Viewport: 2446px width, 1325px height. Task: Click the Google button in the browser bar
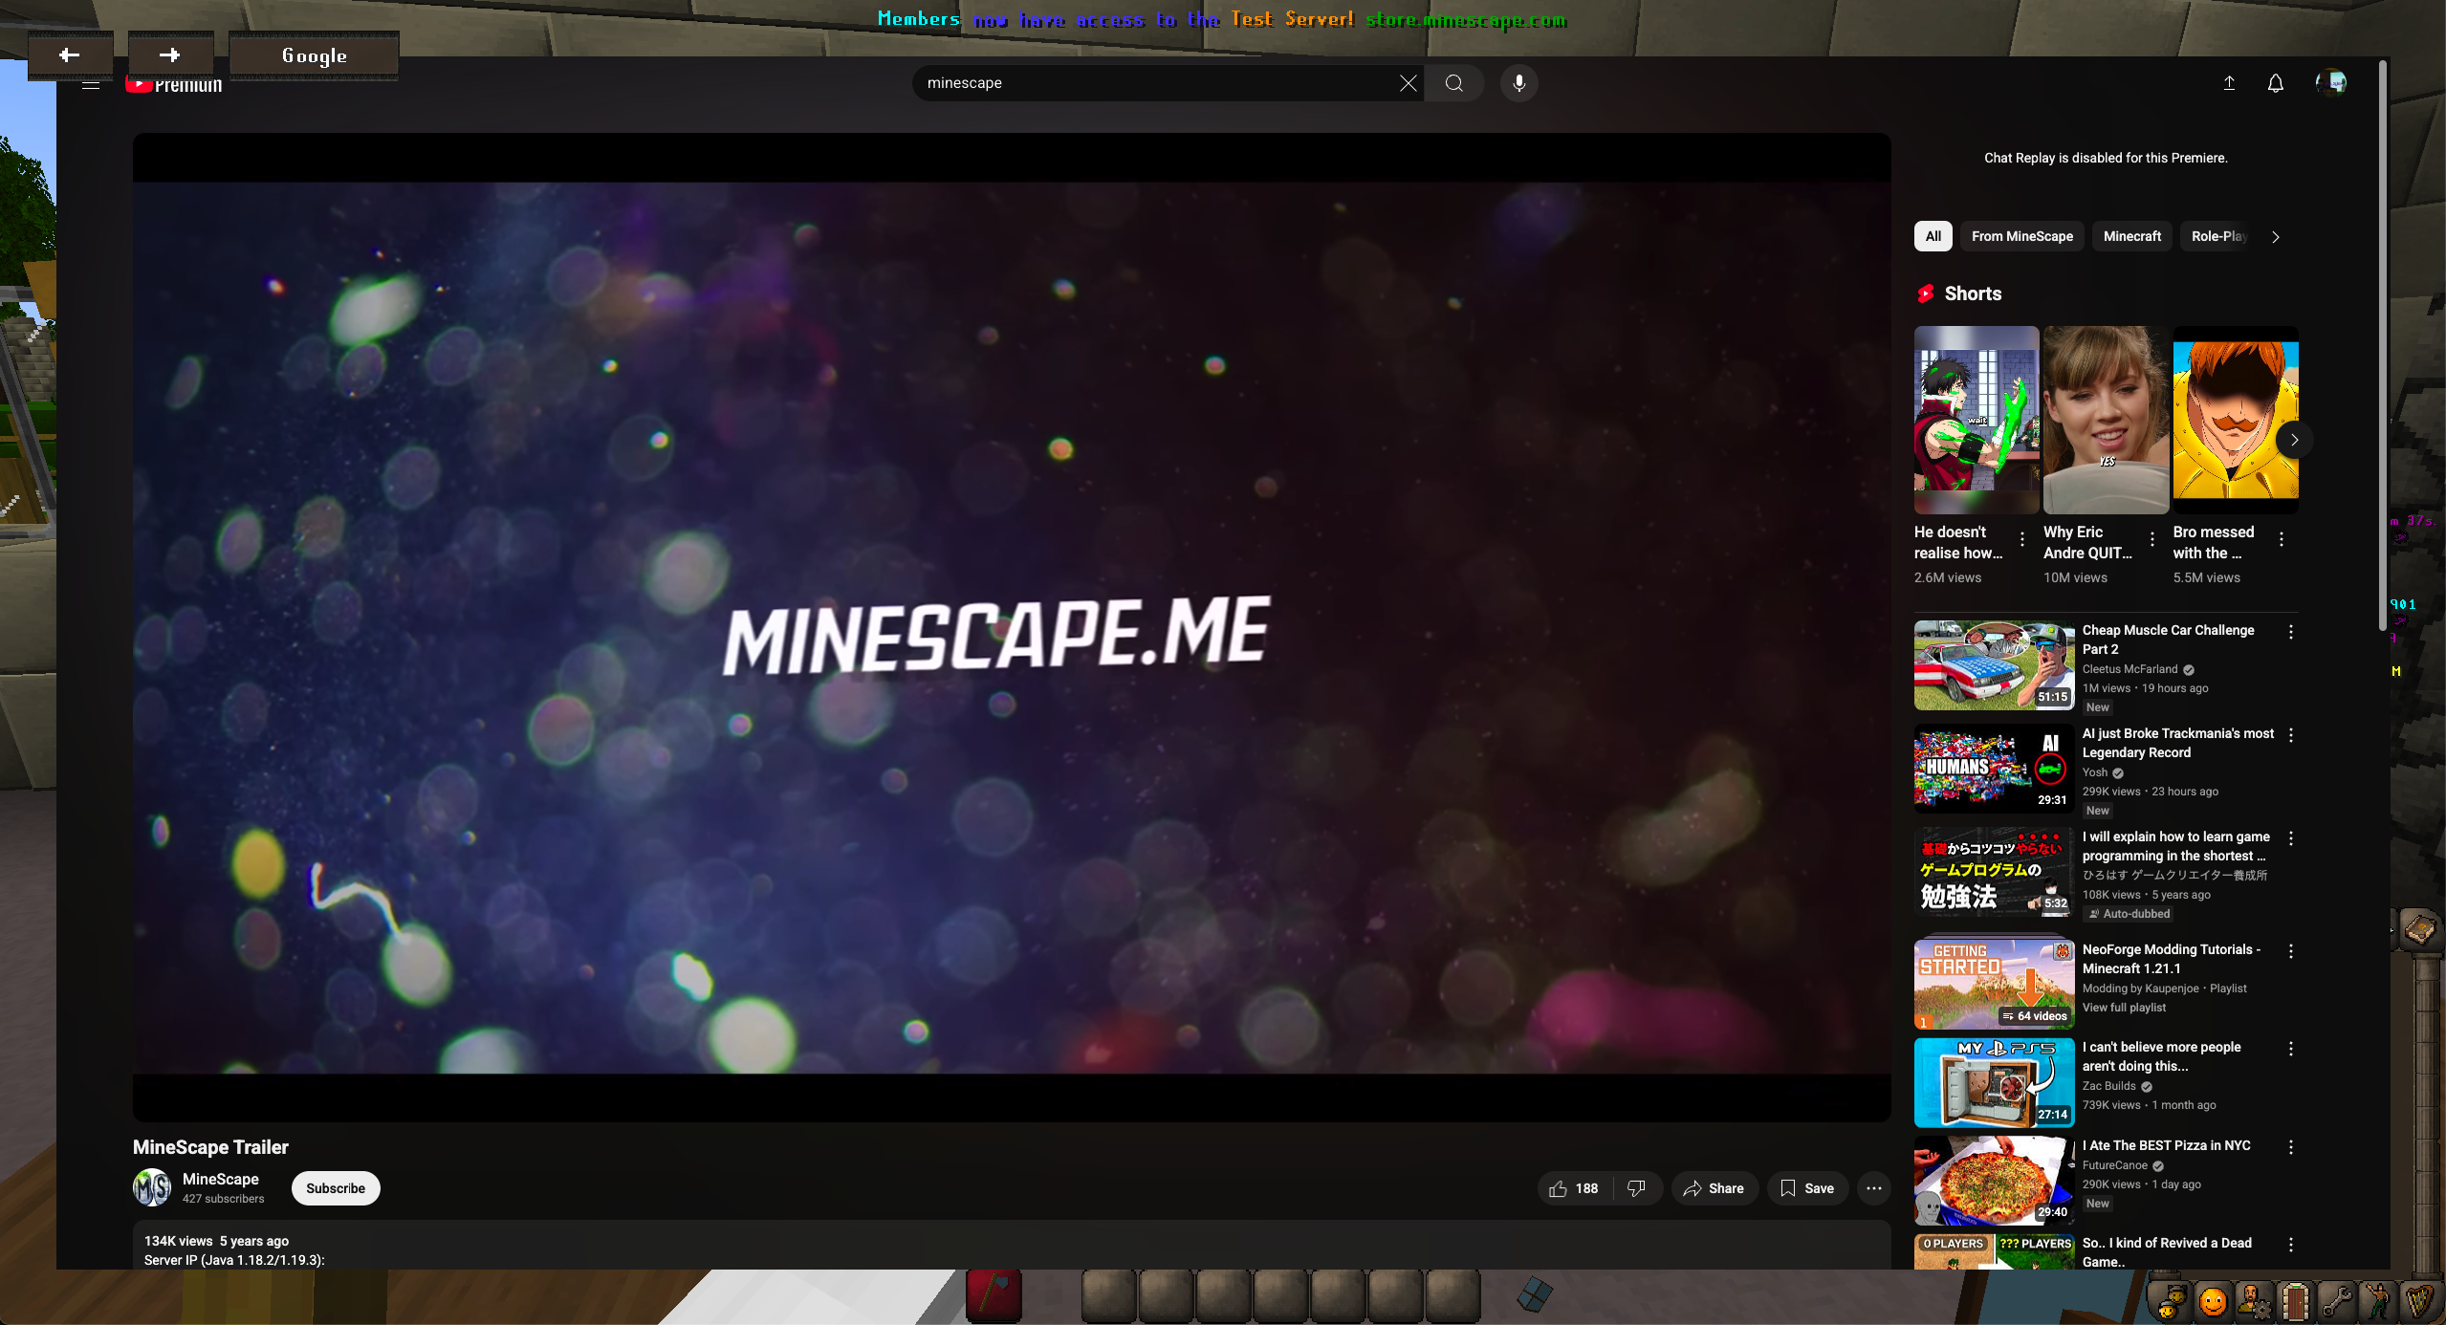(x=314, y=55)
